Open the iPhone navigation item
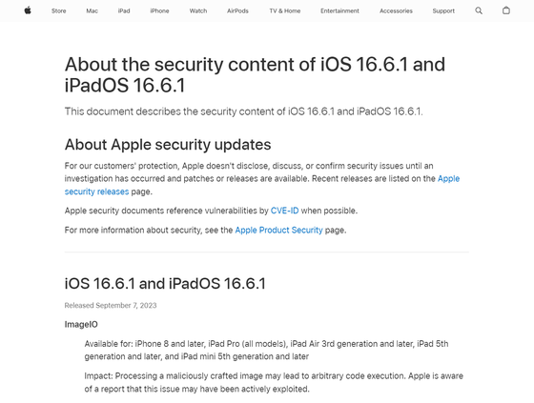This screenshot has width=534, height=403. pos(159,10)
